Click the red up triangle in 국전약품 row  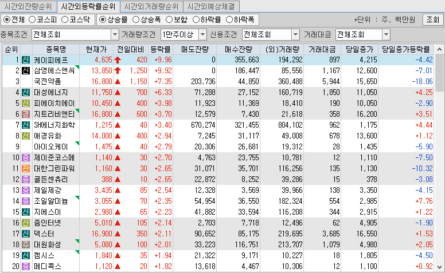click(118, 82)
